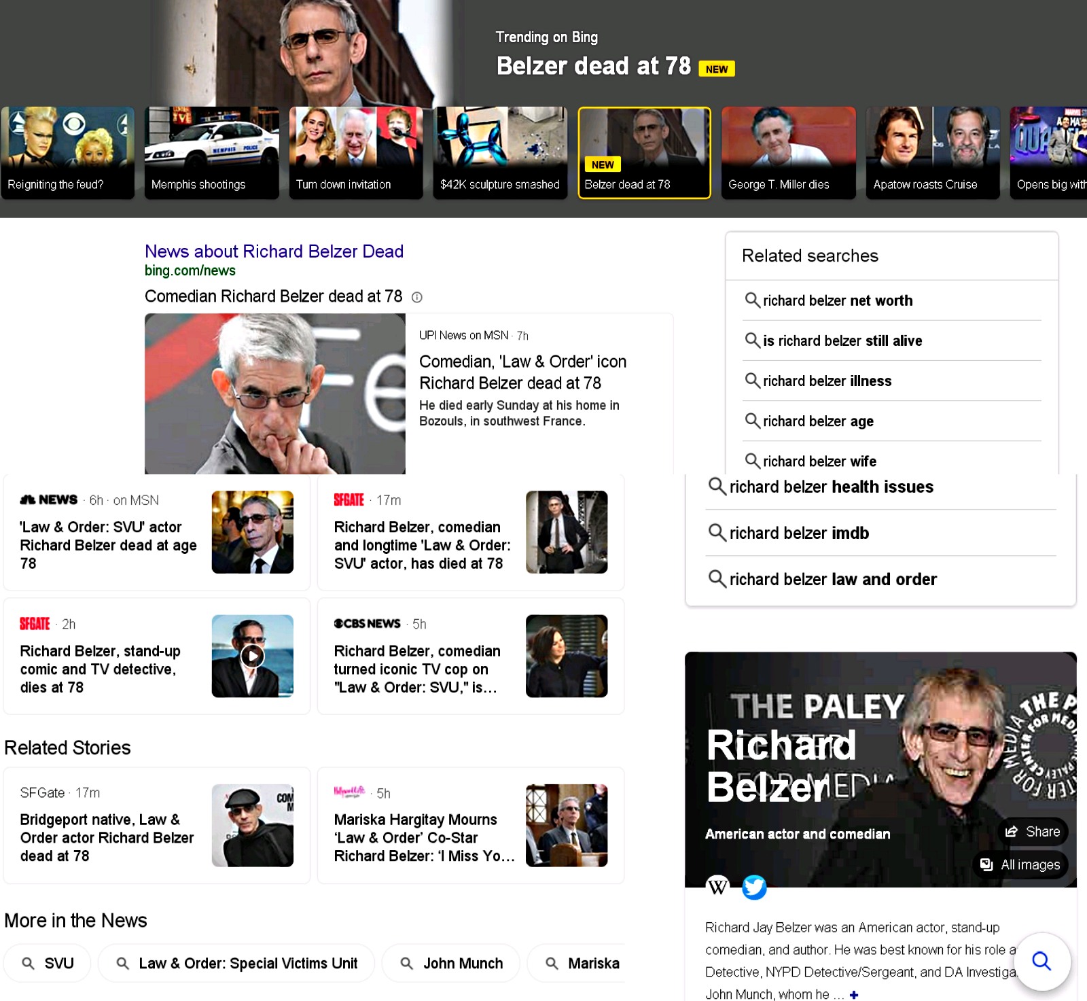Open the Bridgeport native related story
The width and height of the screenshot is (1087, 1001).
point(107,837)
